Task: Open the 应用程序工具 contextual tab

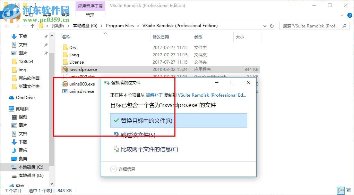Action: [90, 6]
